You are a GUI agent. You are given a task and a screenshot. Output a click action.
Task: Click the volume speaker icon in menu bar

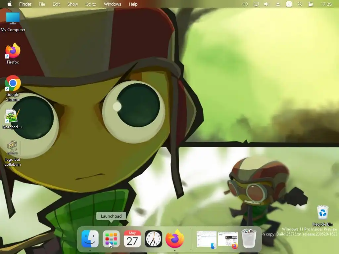click(x=267, y=4)
